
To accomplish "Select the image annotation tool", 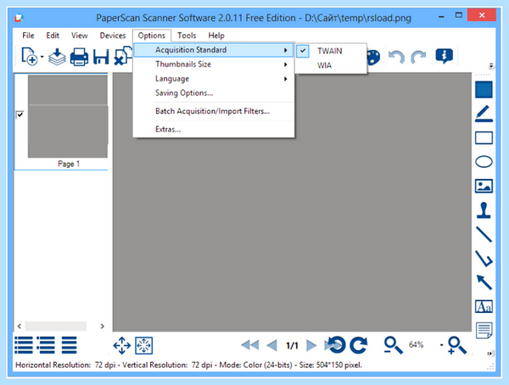I will 484,186.
